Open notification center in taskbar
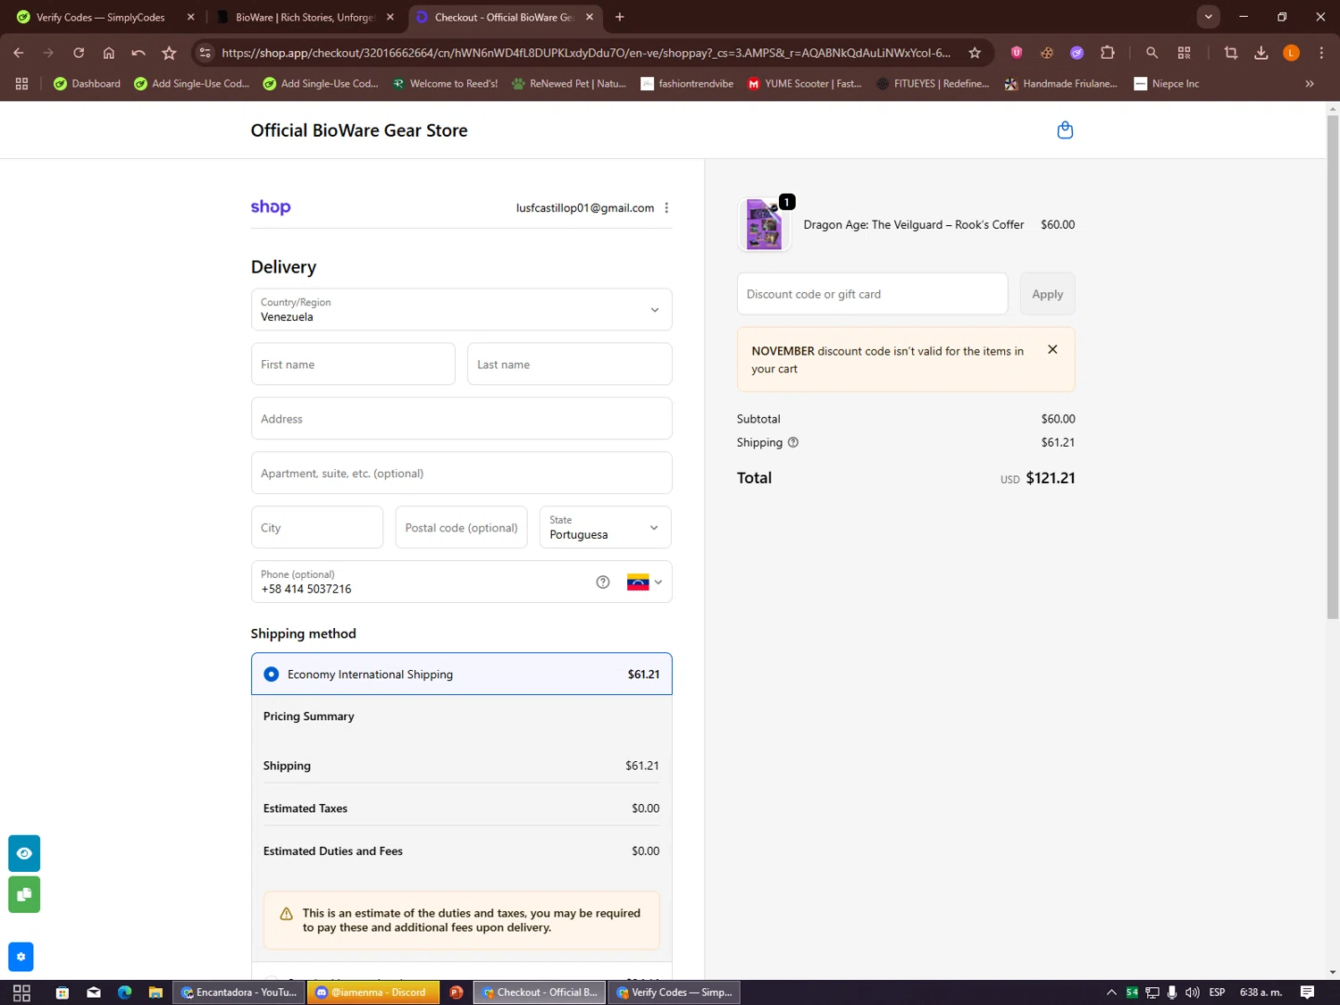 (x=1307, y=992)
